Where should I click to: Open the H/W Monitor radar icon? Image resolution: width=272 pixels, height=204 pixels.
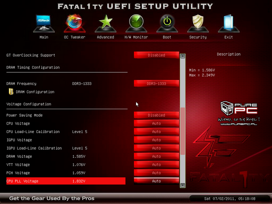(x=136, y=24)
